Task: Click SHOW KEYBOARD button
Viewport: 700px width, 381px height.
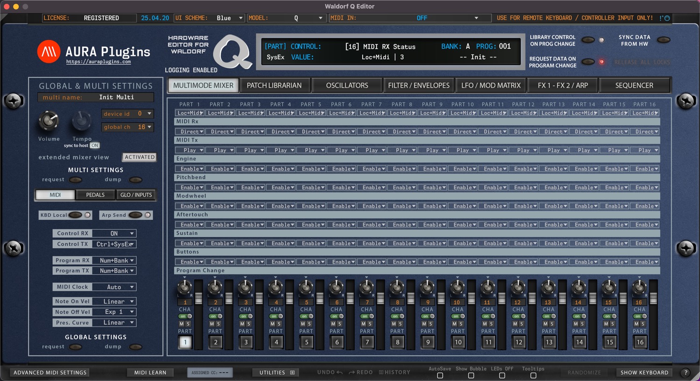Action: pos(644,373)
